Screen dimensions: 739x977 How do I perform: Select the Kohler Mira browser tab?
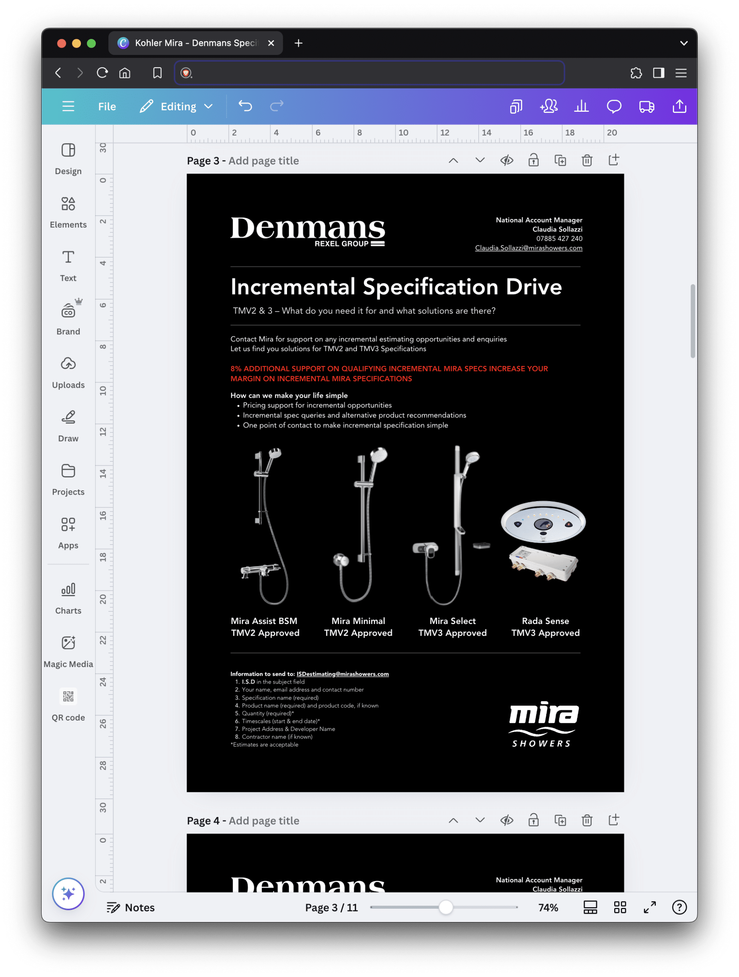tap(190, 43)
